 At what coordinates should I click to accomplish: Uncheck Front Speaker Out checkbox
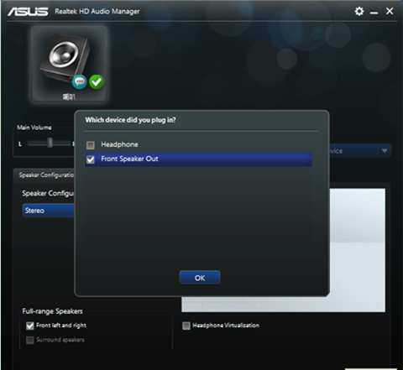[91, 159]
